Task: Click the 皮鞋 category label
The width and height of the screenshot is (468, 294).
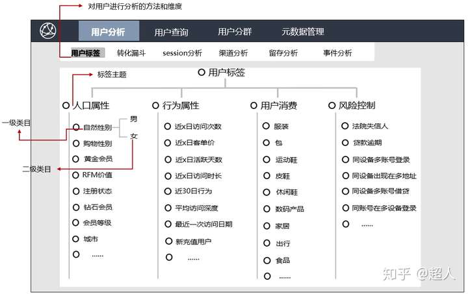Action: (x=282, y=176)
